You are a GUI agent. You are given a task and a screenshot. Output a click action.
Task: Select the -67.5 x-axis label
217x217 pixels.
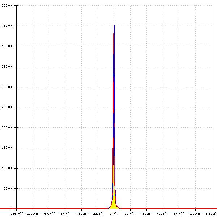click(x=65, y=214)
